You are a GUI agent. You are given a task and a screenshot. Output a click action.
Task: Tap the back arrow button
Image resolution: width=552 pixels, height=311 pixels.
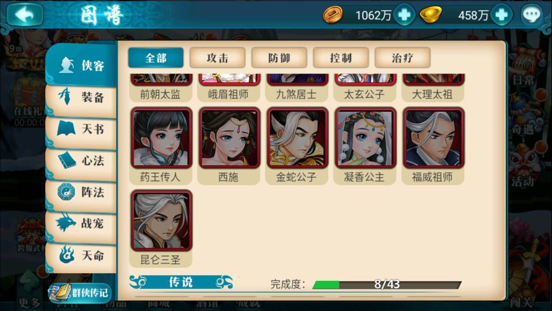(25, 15)
